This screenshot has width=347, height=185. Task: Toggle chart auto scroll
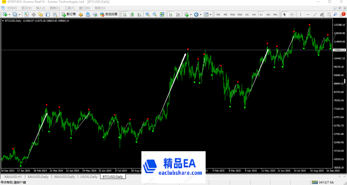(171, 14)
